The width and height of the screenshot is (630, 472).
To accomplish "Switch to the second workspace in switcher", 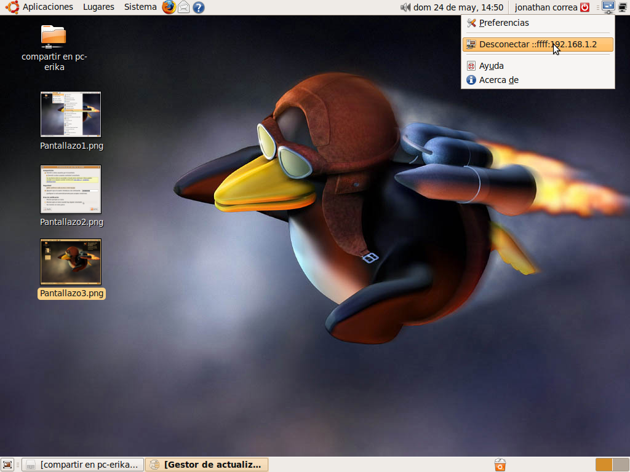I will tap(620, 465).
